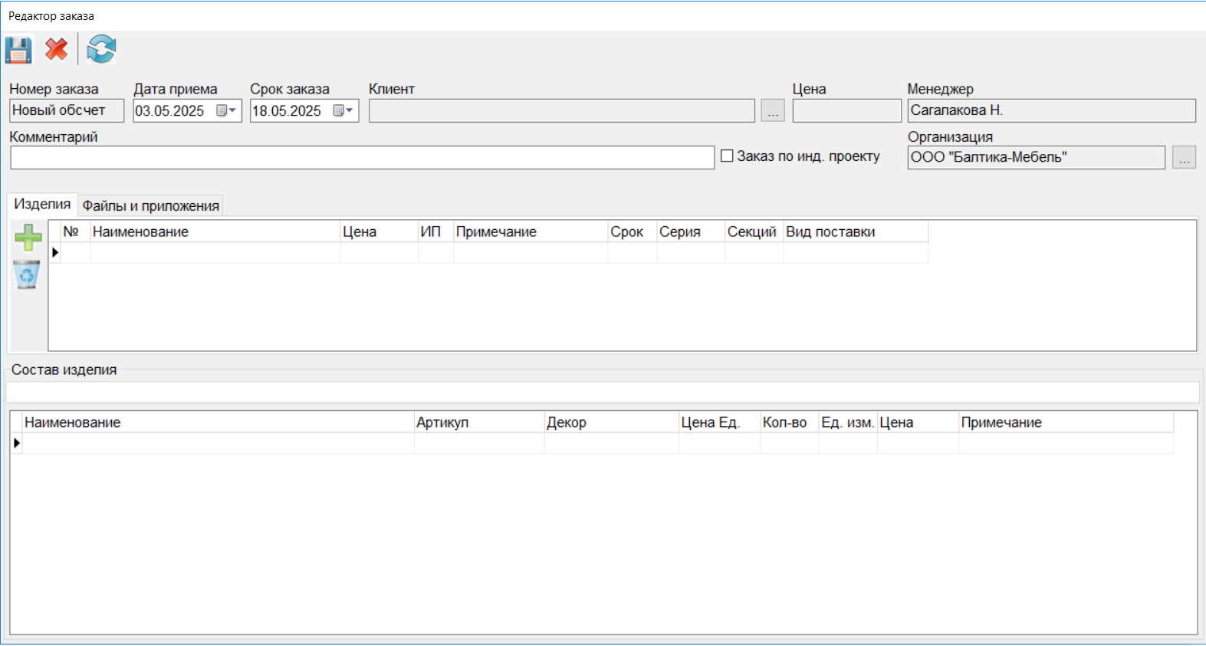The height and width of the screenshot is (646, 1206).
Task: Select the Изделия tab
Action: click(42, 205)
